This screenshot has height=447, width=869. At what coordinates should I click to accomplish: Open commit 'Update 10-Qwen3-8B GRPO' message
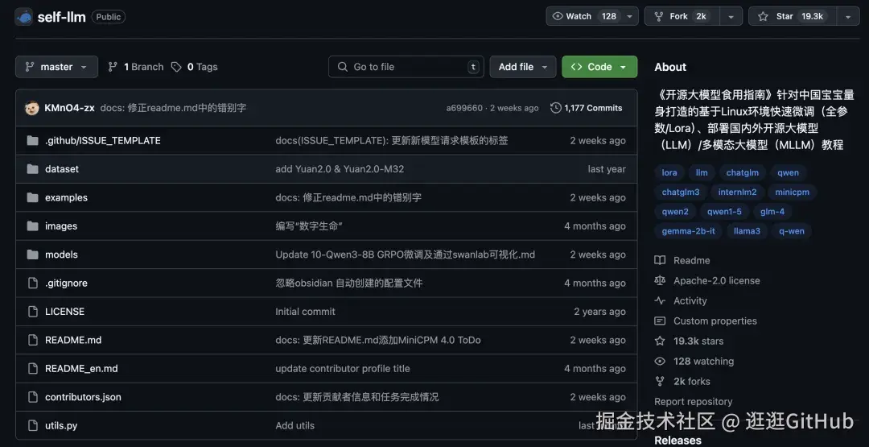[405, 255]
